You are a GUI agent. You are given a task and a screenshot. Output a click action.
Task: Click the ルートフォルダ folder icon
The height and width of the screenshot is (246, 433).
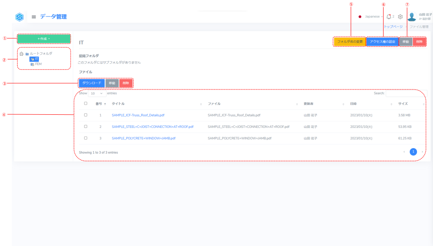click(27, 54)
